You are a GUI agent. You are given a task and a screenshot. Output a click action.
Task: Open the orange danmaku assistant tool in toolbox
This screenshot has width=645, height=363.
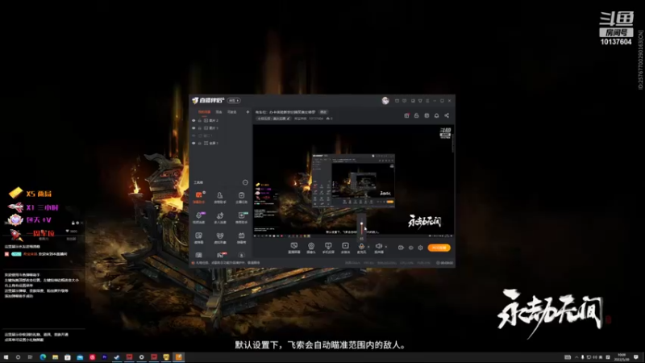click(x=198, y=197)
